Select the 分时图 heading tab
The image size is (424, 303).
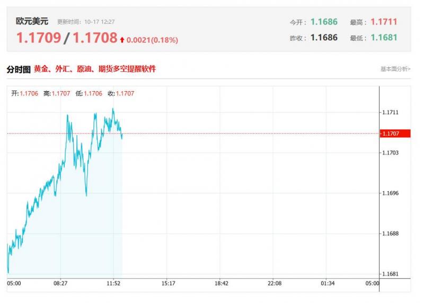[19, 69]
